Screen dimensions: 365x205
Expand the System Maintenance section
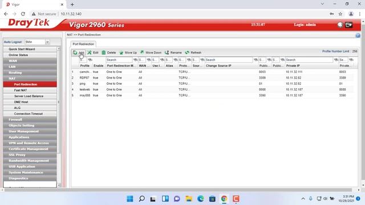(x=30, y=173)
